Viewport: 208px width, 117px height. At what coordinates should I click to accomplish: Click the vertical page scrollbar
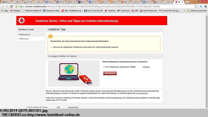pyautogui.click(x=207, y=61)
